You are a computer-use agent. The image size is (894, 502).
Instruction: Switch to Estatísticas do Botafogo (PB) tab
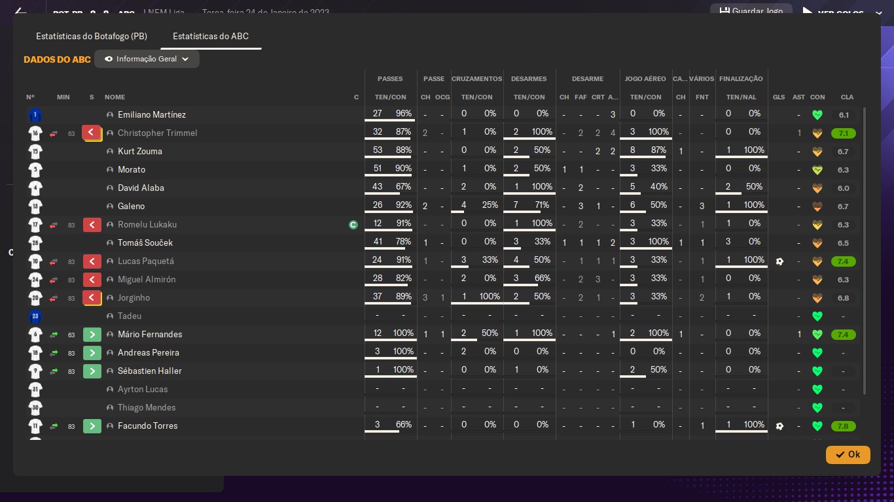(92, 36)
